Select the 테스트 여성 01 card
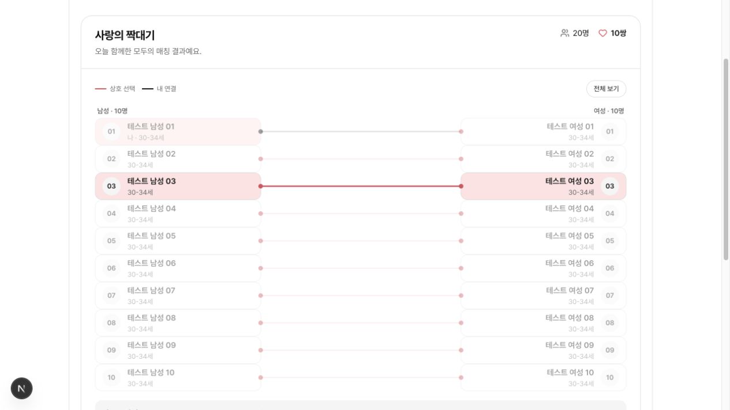Viewport: 730px width, 410px height. click(x=543, y=131)
